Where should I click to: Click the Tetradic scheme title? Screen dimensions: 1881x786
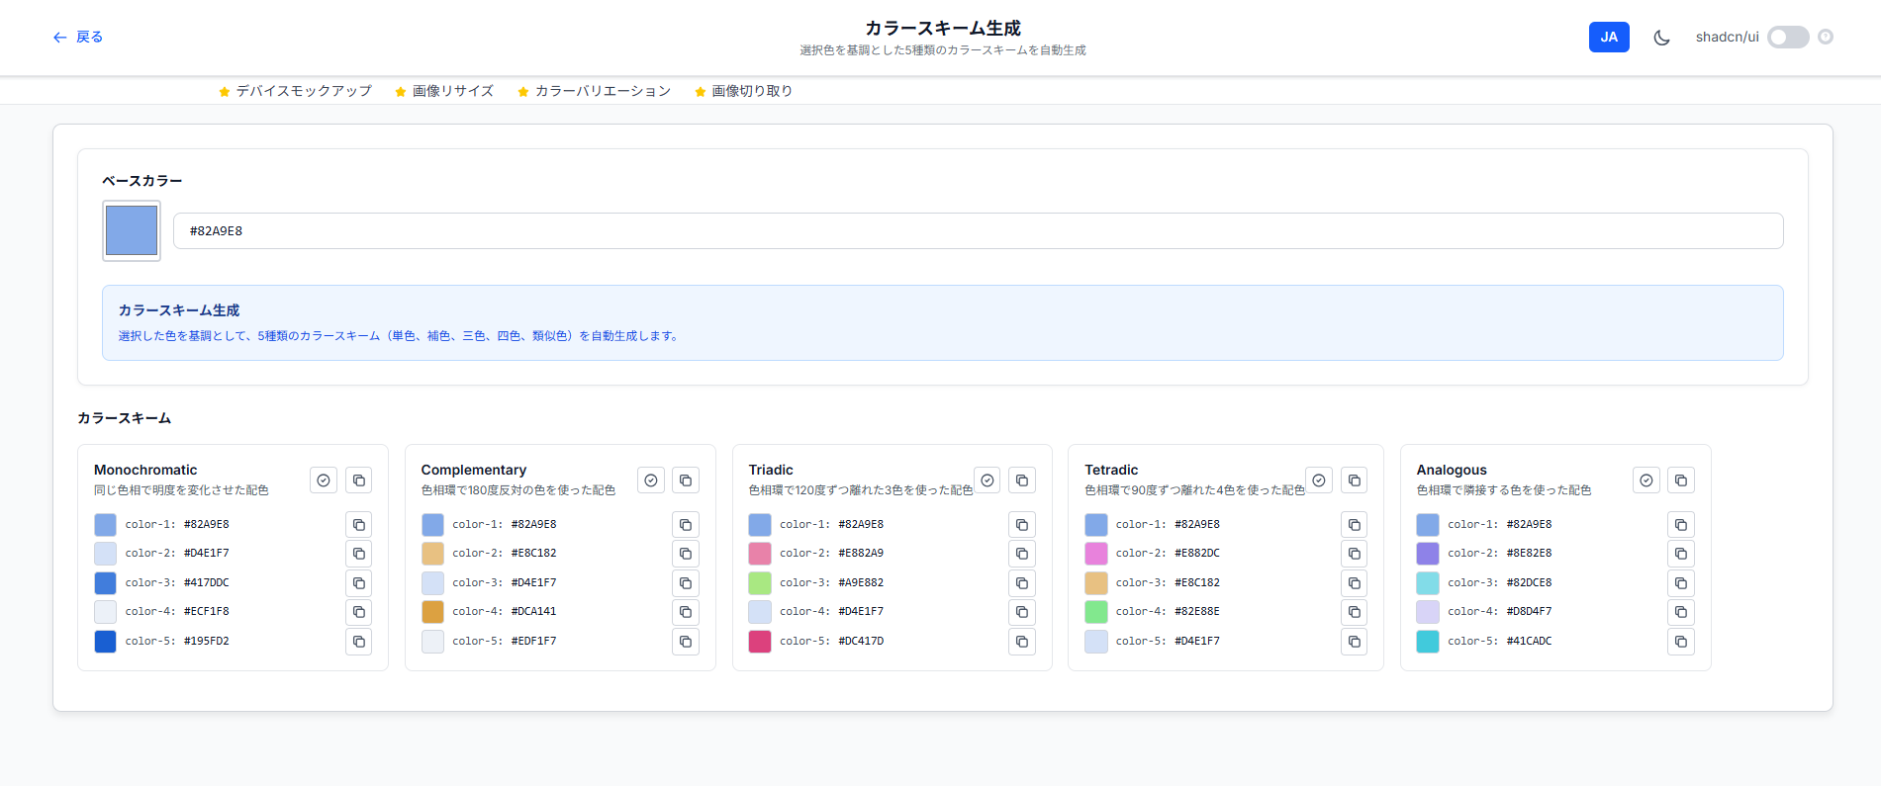tap(1111, 470)
